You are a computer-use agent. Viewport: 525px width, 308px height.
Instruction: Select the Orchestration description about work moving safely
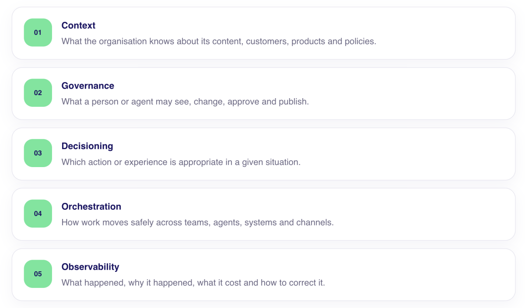tap(198, 222)
